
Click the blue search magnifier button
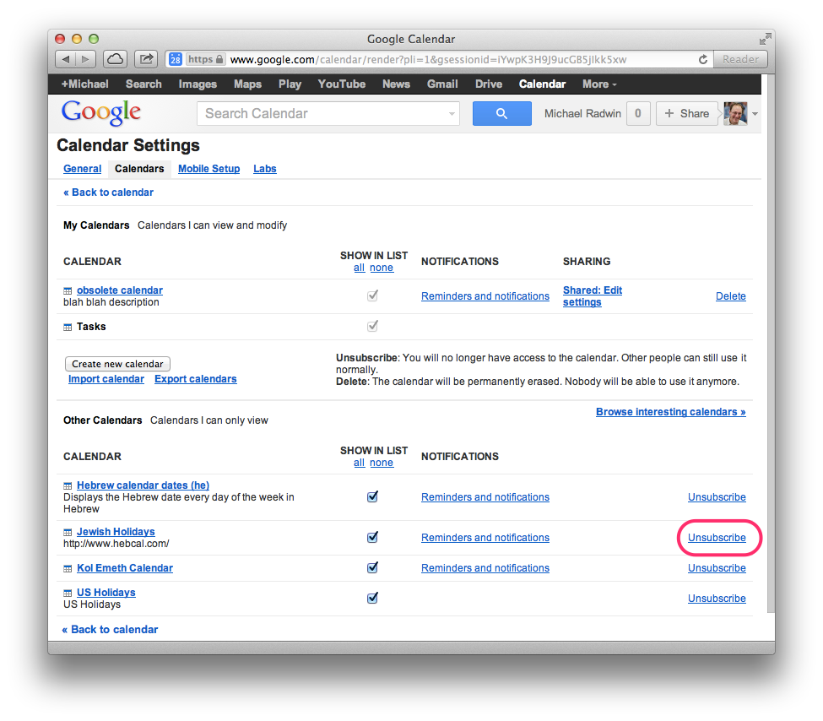pyautogui.click(x=501, y=113)
